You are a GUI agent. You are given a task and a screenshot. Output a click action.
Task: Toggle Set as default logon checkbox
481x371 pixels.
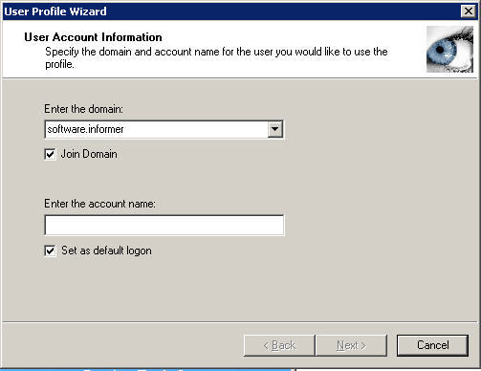[50, 251]
